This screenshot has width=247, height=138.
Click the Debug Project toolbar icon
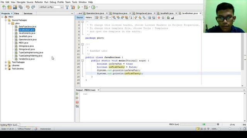[86, 7]
